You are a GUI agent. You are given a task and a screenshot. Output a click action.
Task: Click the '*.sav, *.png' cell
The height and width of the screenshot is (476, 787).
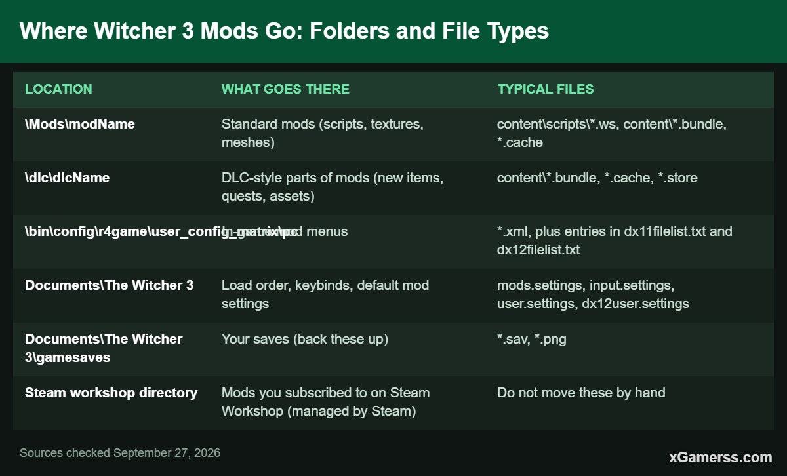[x=531, y=339]
